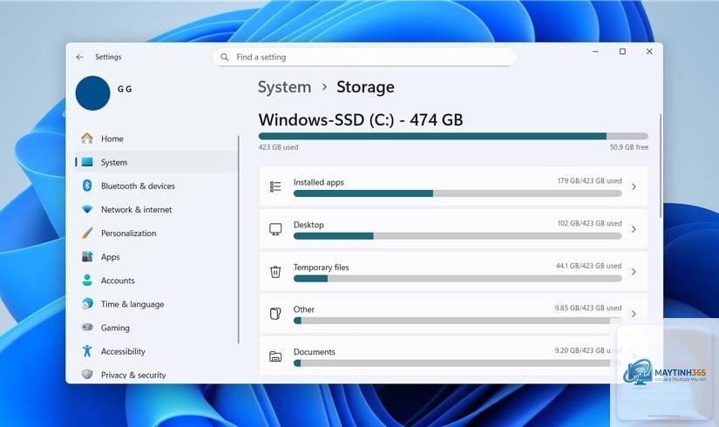Click the Installed apps usage bar

coord(458,193)
